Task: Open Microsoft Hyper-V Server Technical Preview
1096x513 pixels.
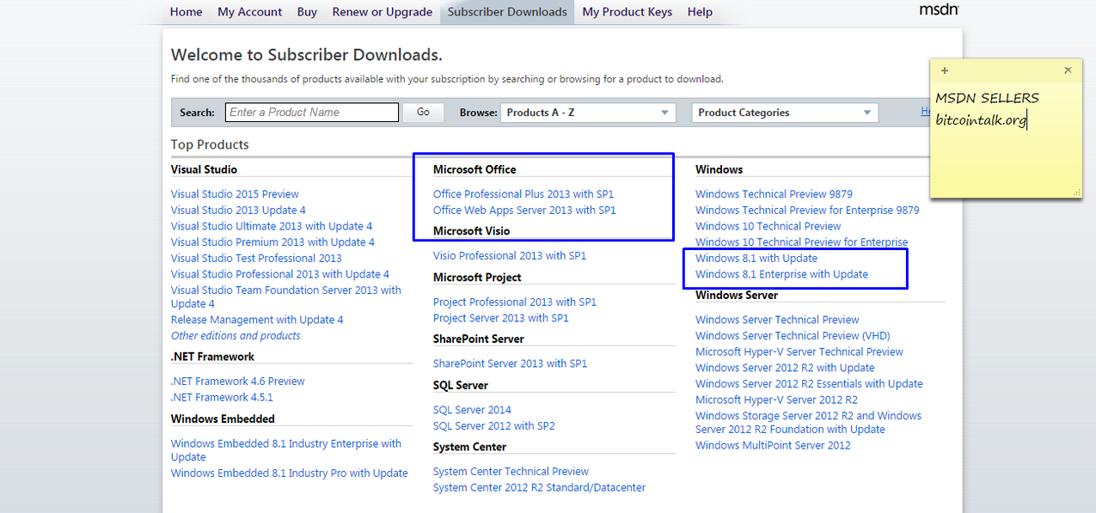Action: click(799, 351)
